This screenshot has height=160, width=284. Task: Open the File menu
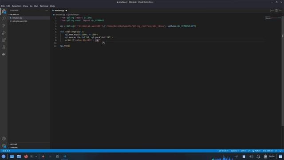(3, 6)
